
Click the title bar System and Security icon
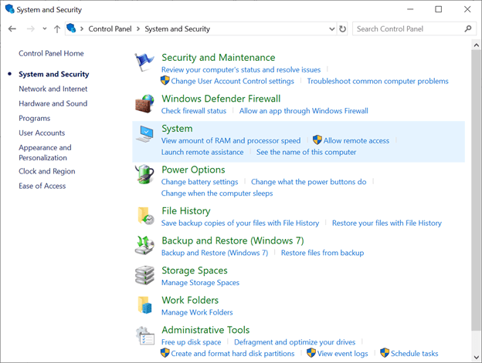10,9
